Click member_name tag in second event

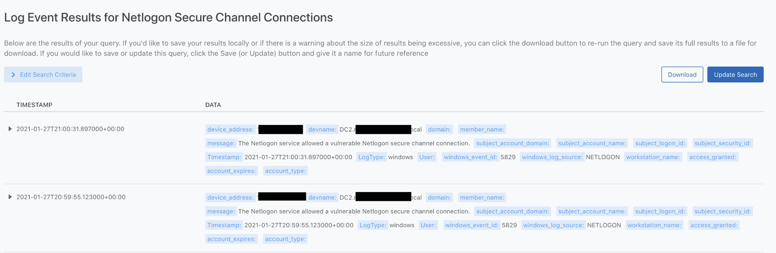tap(482, 198)
